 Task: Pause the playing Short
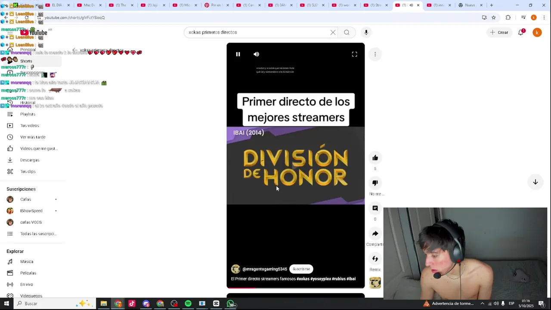pos(238,54)
